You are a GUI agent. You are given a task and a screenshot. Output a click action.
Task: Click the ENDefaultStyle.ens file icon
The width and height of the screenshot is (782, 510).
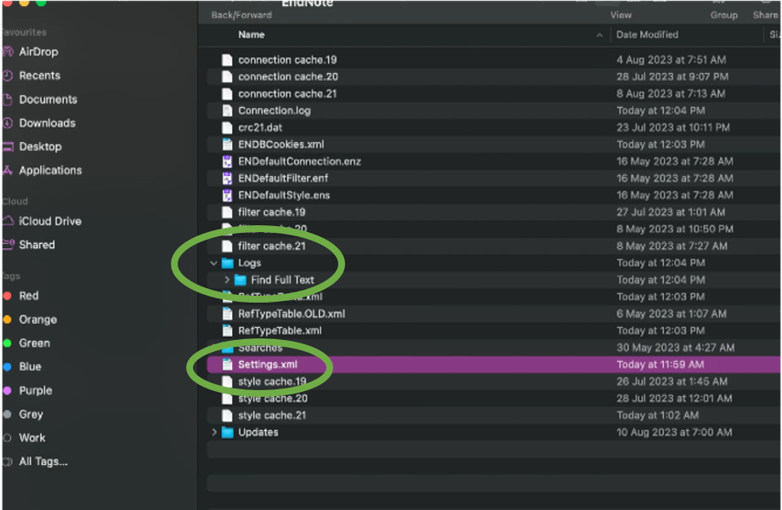(227, 195)
